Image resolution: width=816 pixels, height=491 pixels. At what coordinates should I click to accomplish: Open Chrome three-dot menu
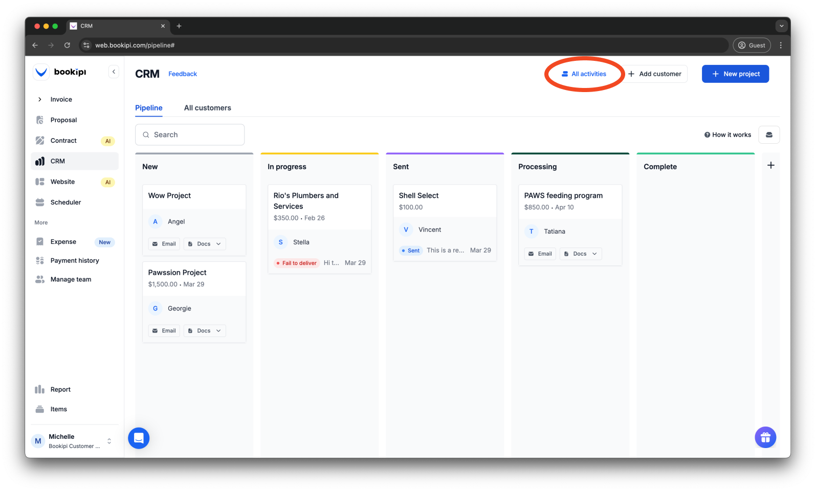(781, 46)
